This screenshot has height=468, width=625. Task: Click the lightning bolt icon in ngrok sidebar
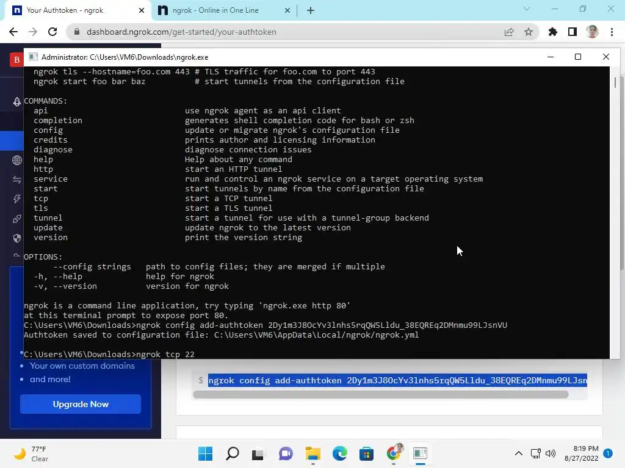16,199
